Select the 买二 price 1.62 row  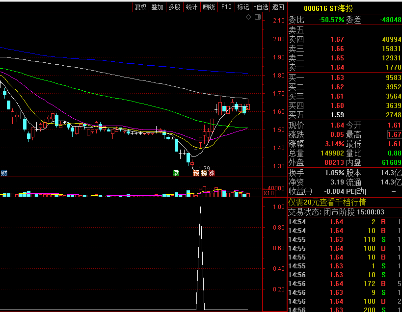345,87
